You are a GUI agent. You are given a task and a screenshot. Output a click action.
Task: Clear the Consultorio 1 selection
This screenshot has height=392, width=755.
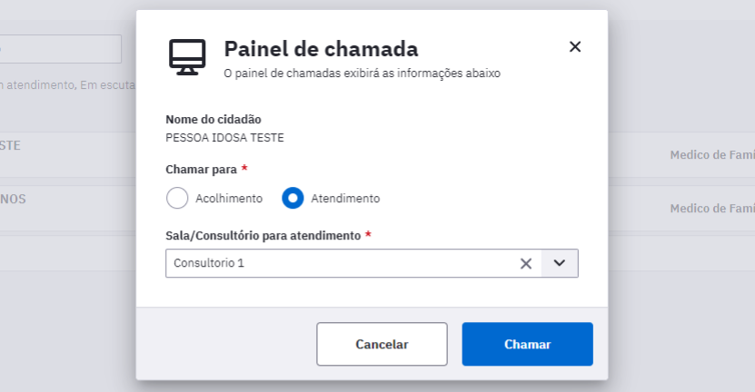[x=526, y=263]
